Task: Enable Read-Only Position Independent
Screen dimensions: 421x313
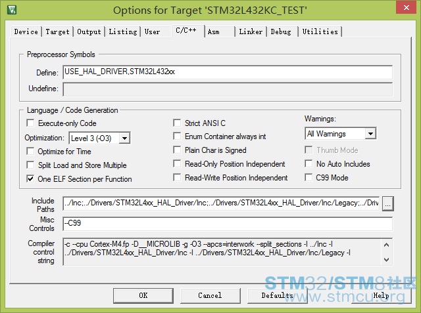Action: [177, 163]
